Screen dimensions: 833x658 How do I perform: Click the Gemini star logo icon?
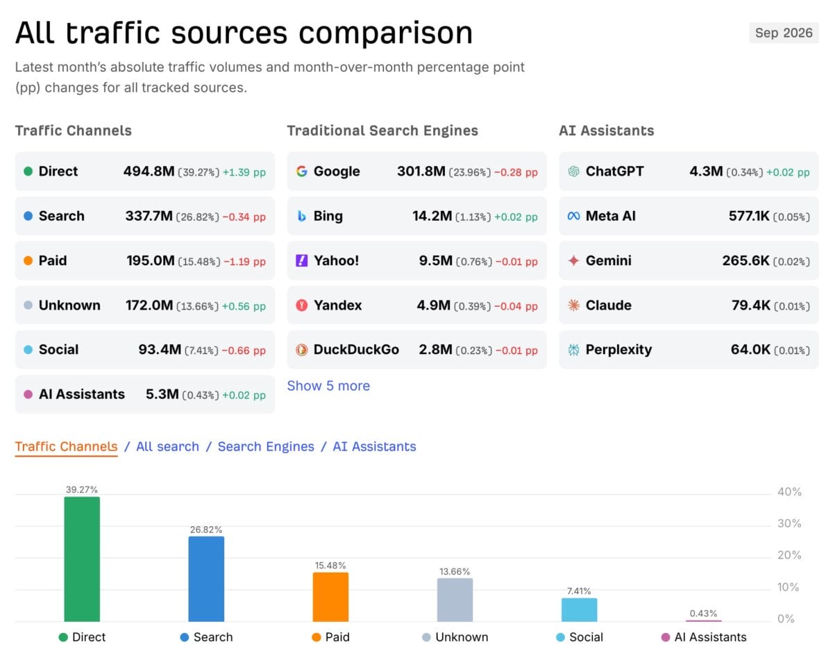point(573,260)
